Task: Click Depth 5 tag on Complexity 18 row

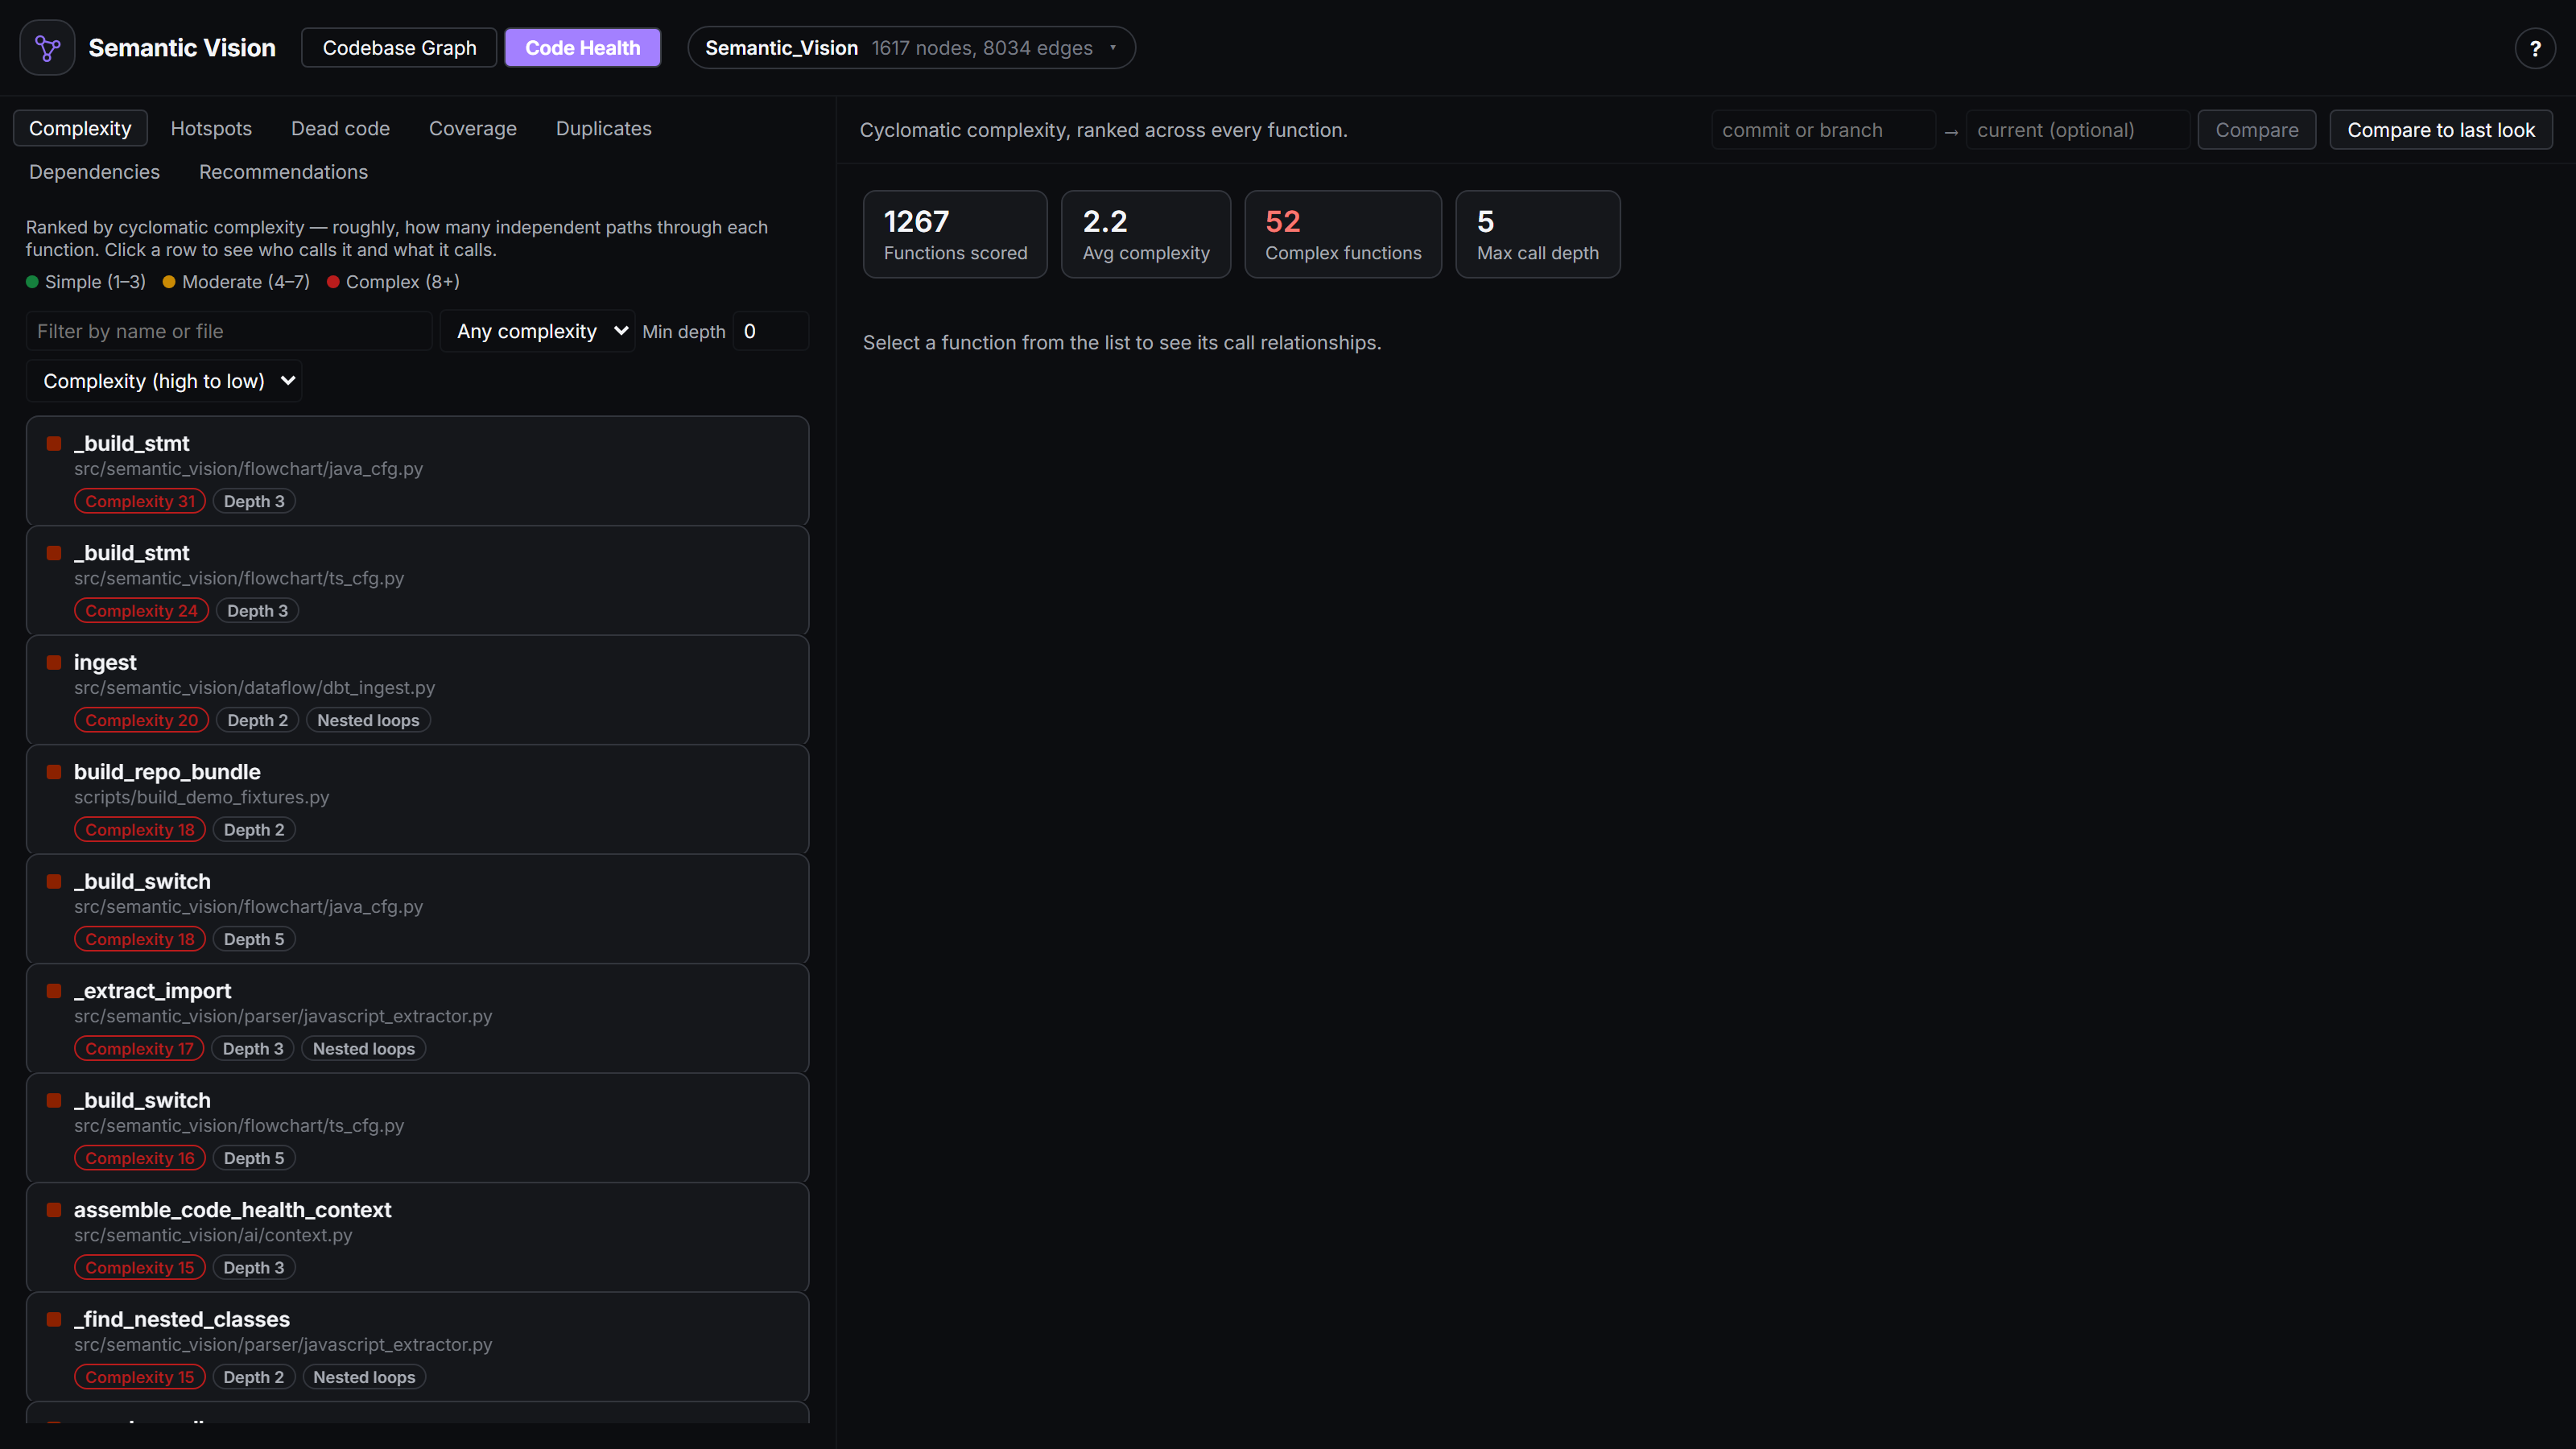Action: tap(254, 939)
